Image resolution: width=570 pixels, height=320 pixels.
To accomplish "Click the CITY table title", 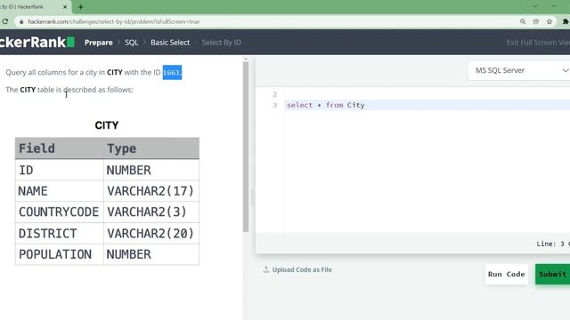I will click(107, 125).
